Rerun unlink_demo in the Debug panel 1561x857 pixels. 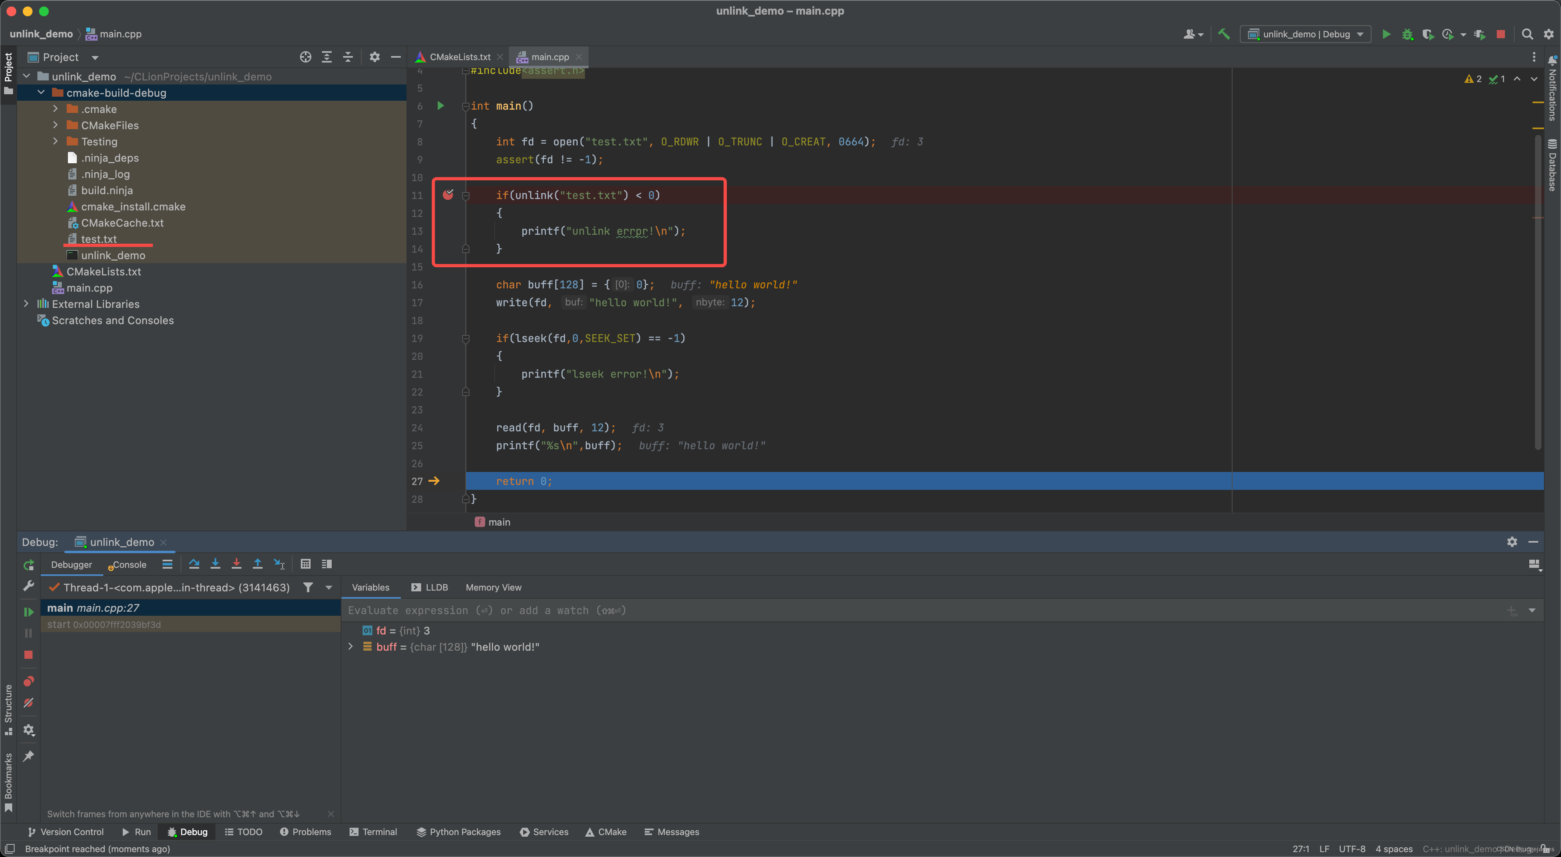[28, 565]
